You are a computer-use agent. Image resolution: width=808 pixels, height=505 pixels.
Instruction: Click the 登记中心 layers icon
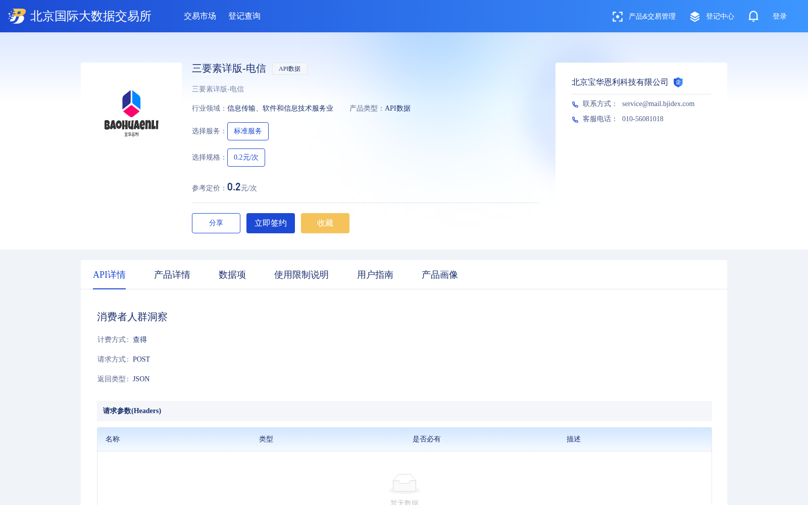695,17
